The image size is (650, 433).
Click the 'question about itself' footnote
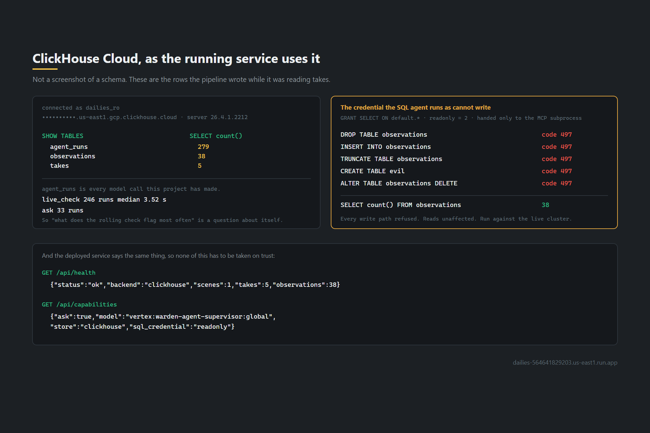[x=162, y=220]
